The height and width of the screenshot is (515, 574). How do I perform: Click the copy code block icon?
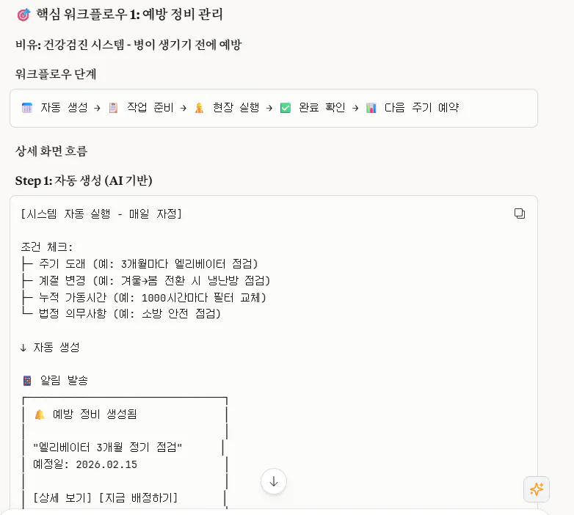pos(520,213)
